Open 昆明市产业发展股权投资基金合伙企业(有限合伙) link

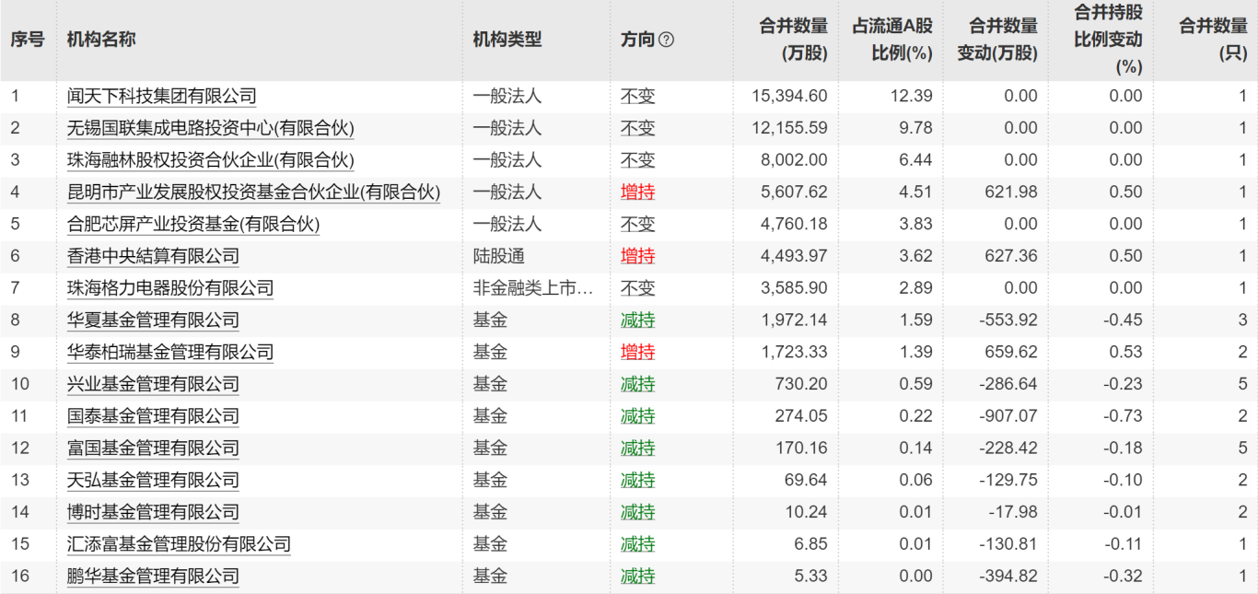pyautogui.click(x=254, y=192)
